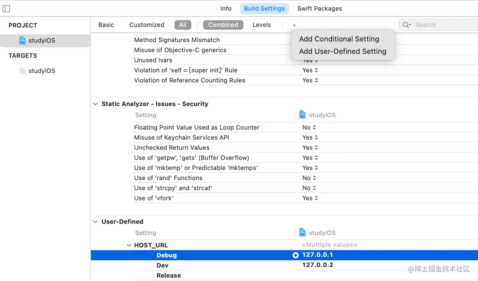Click the studyiOS icon above the User-Defined values column
478x281 pixels.
pyautogui.click(x=302, y=232)
